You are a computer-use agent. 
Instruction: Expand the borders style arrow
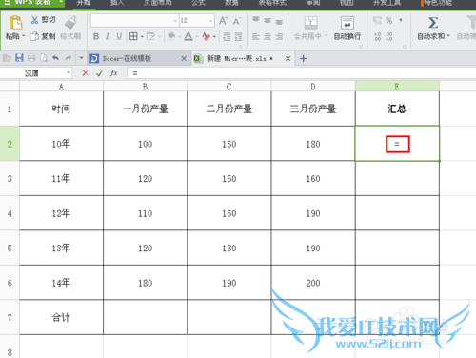coord(142,37)
